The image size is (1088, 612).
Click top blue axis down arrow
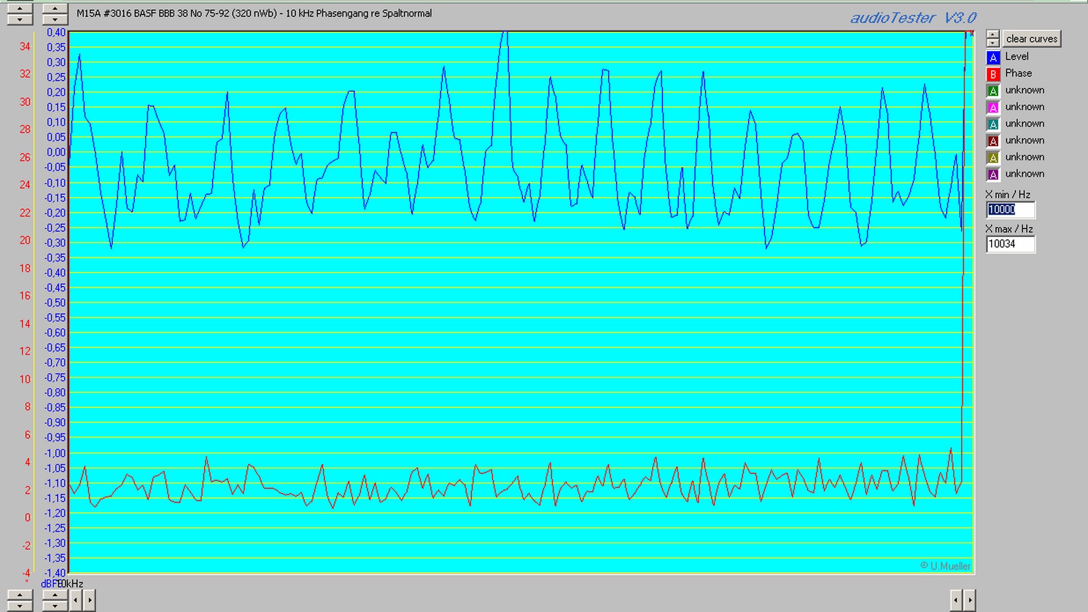tap(55, 19)
